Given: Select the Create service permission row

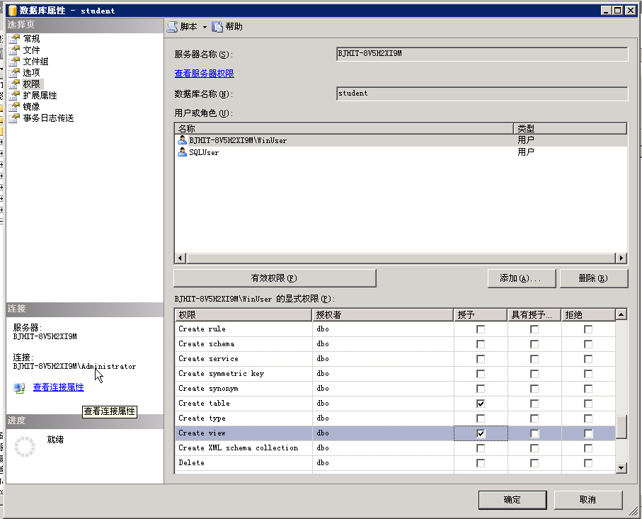Looking at the screenshot, I should coord(395,359).
